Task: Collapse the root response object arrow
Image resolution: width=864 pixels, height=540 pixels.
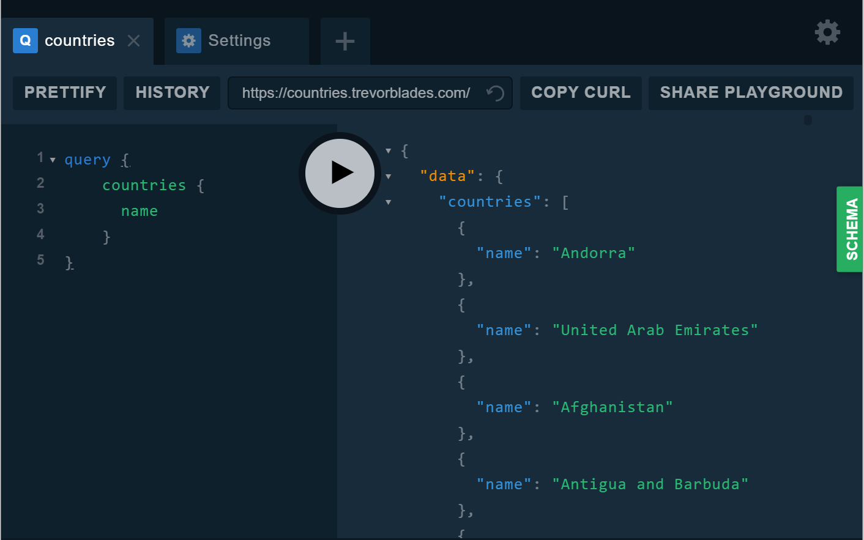Action: [x=388, y=151]
